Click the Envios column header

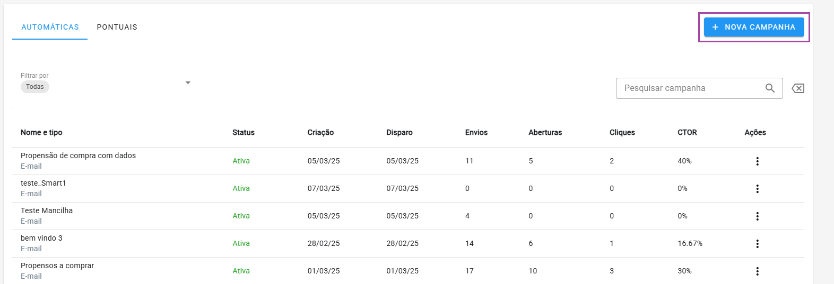[x=476, y=132]
